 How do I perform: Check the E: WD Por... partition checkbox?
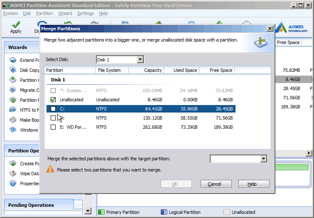[x=53, y=127]
